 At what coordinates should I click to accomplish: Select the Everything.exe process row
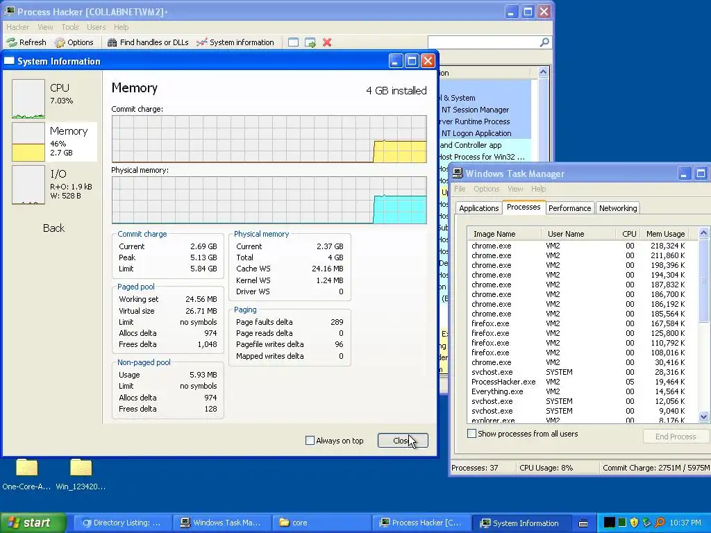pyautogui.click(x=578, y=391)
